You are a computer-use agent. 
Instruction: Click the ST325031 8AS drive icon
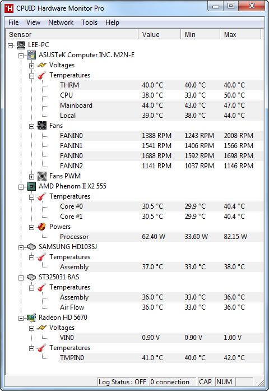click(x=31, y=277)
